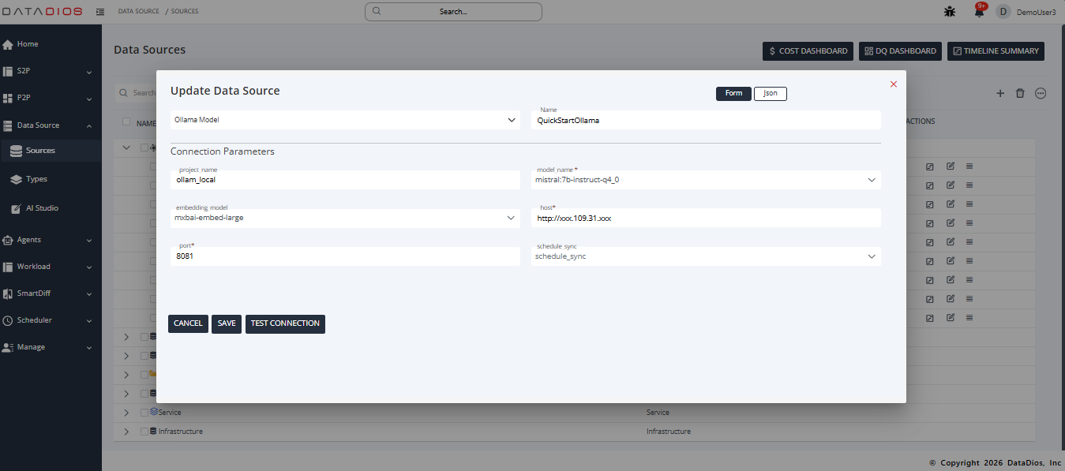The width and height of the screenshot is (1065, 471).
Task: Check the Service row checkbox
Action: 144,413
